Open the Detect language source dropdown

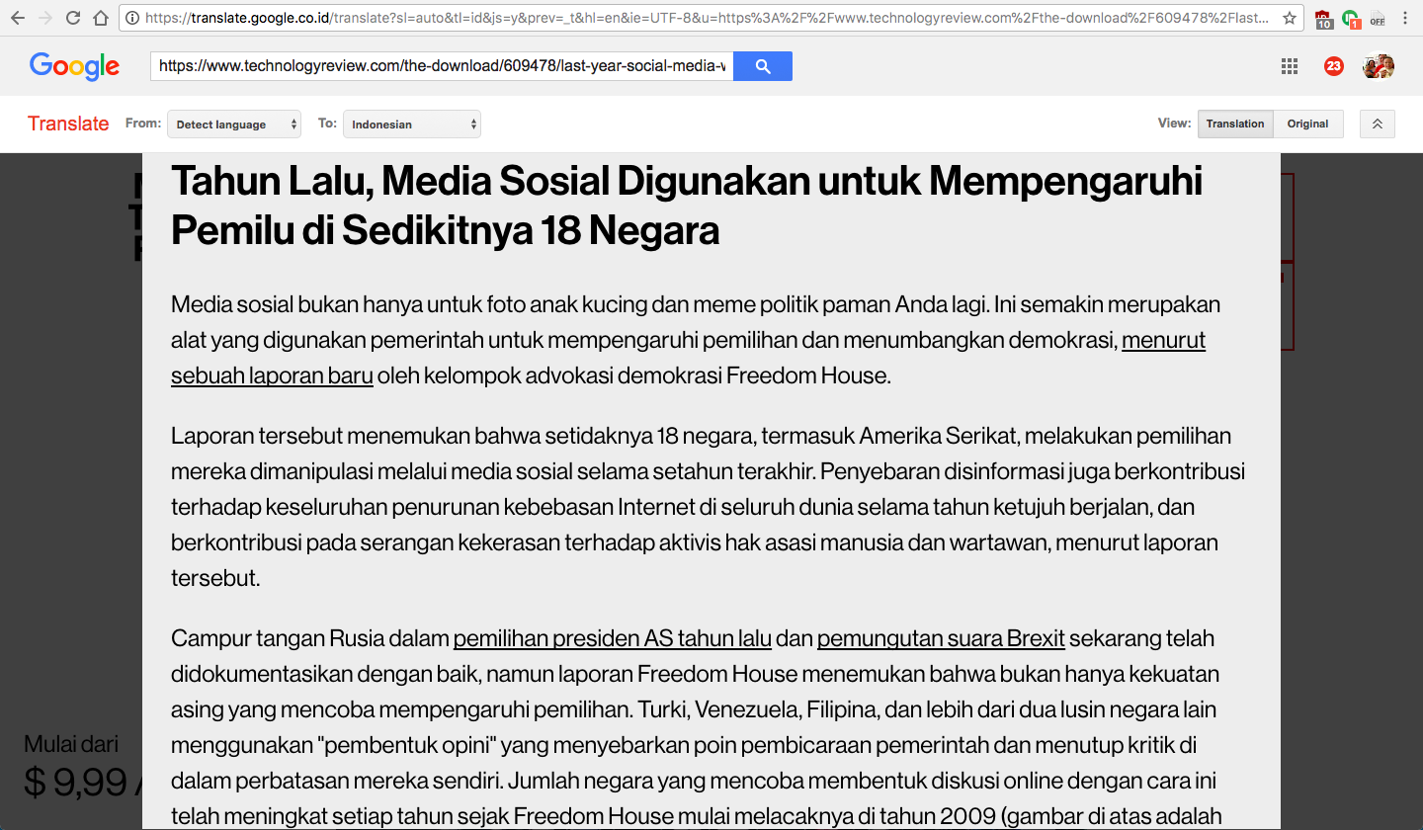point(234,124)
